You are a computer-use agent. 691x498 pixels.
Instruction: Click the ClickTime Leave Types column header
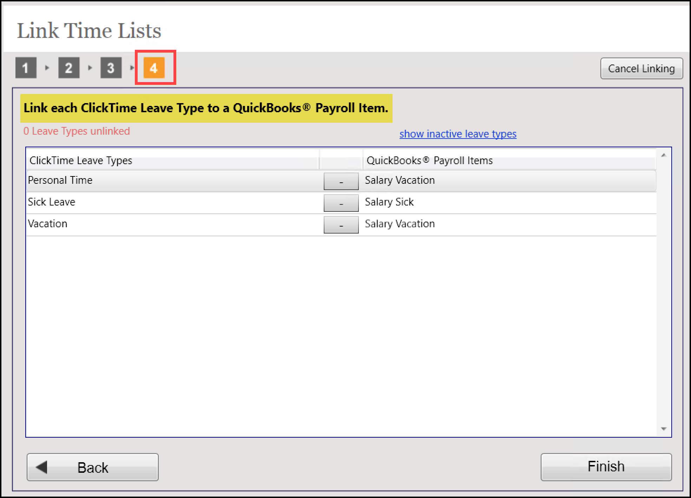click(x=173, y=160)
